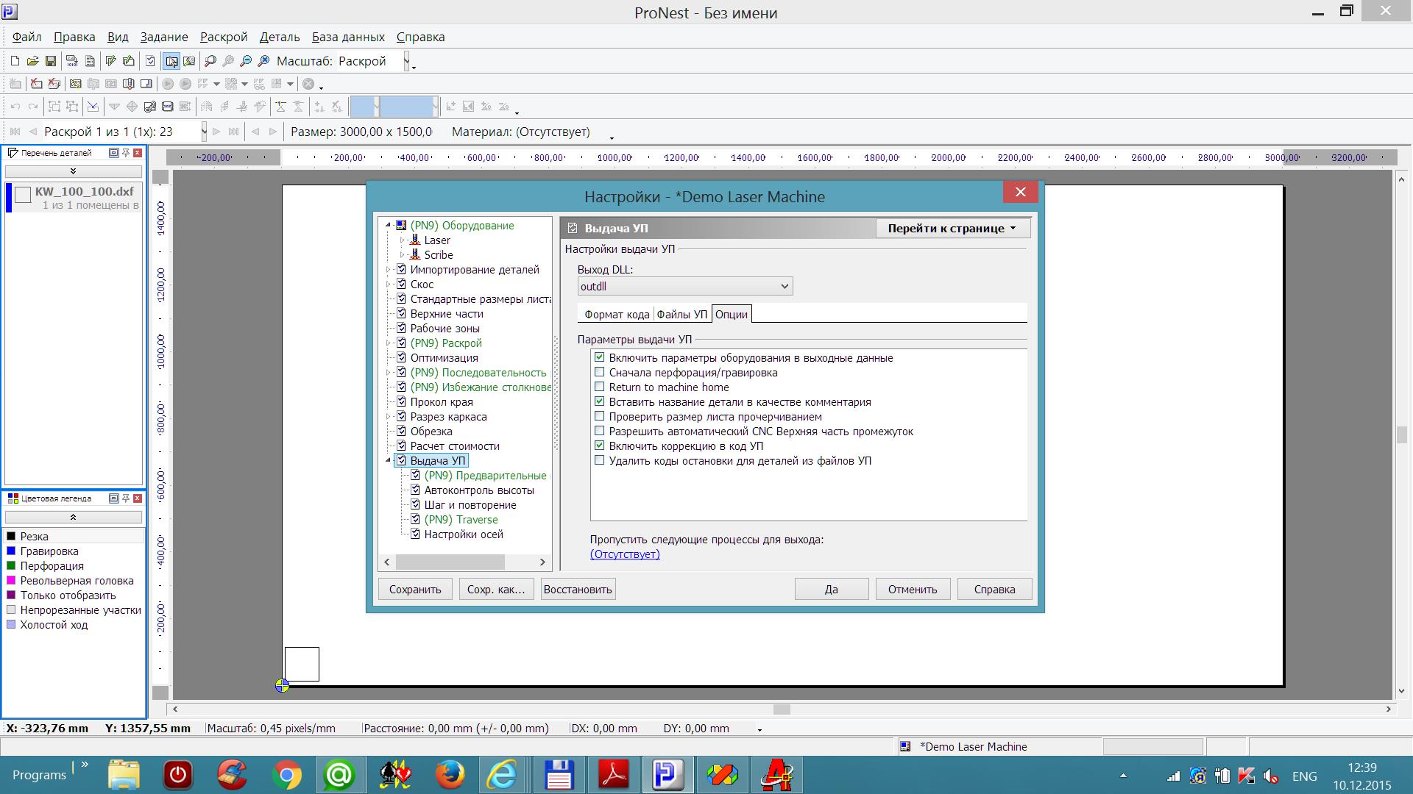Enable Return to machine home checkbox
Viewport: 1413px width, 794px height.
600,387
